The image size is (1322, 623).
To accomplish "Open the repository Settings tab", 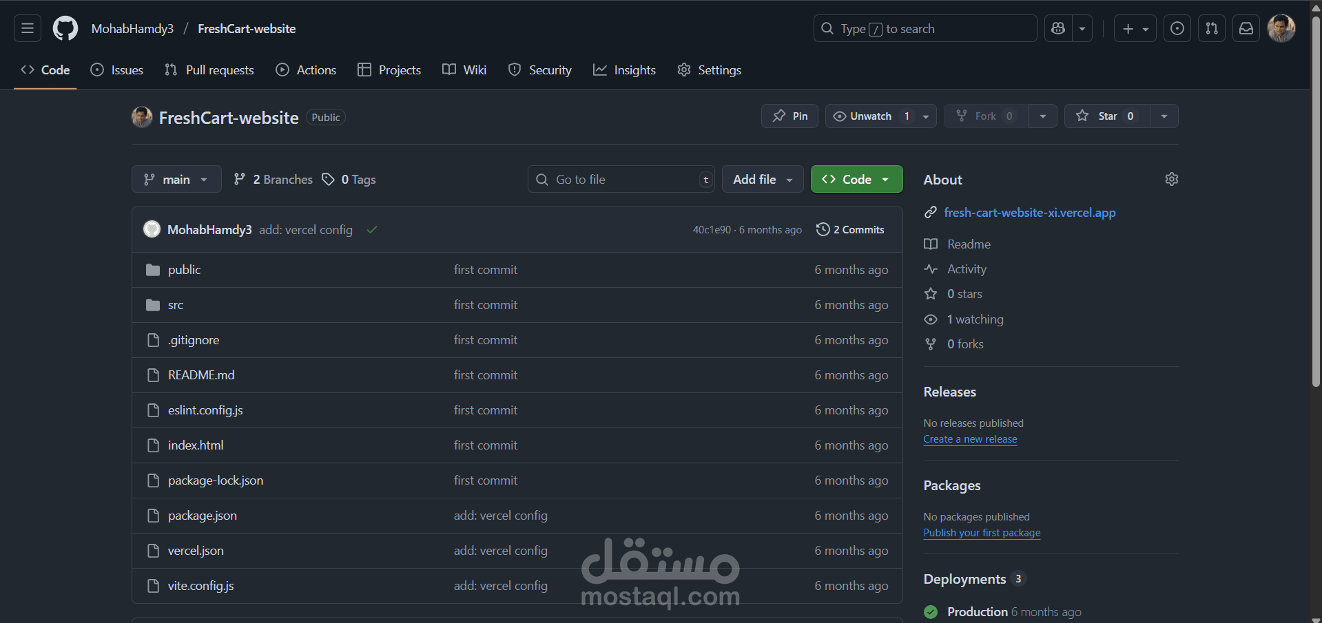I will [710, 70].
